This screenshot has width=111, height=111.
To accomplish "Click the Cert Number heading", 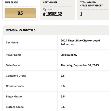I will click(50, 2).
